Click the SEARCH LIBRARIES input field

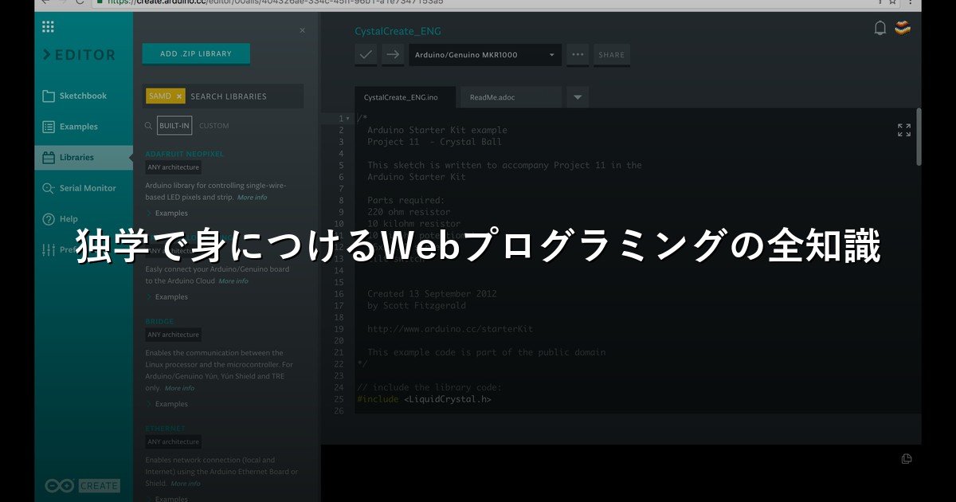[x=239, y=96]
